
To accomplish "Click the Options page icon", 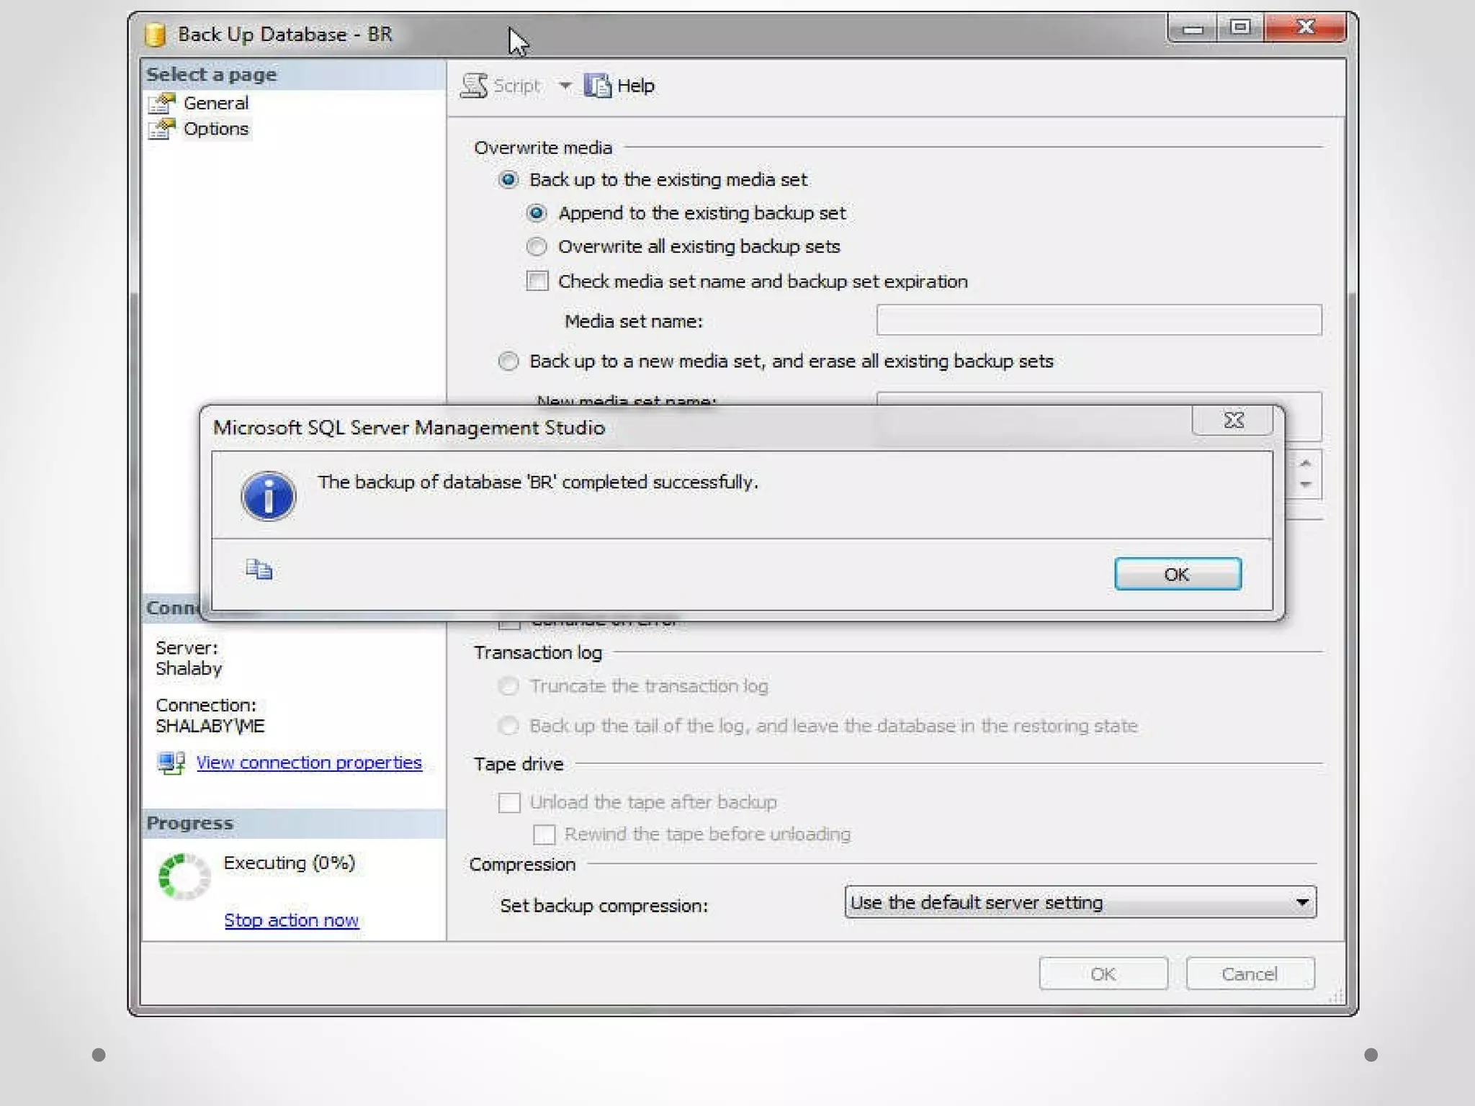I will (x=162, y=130).
